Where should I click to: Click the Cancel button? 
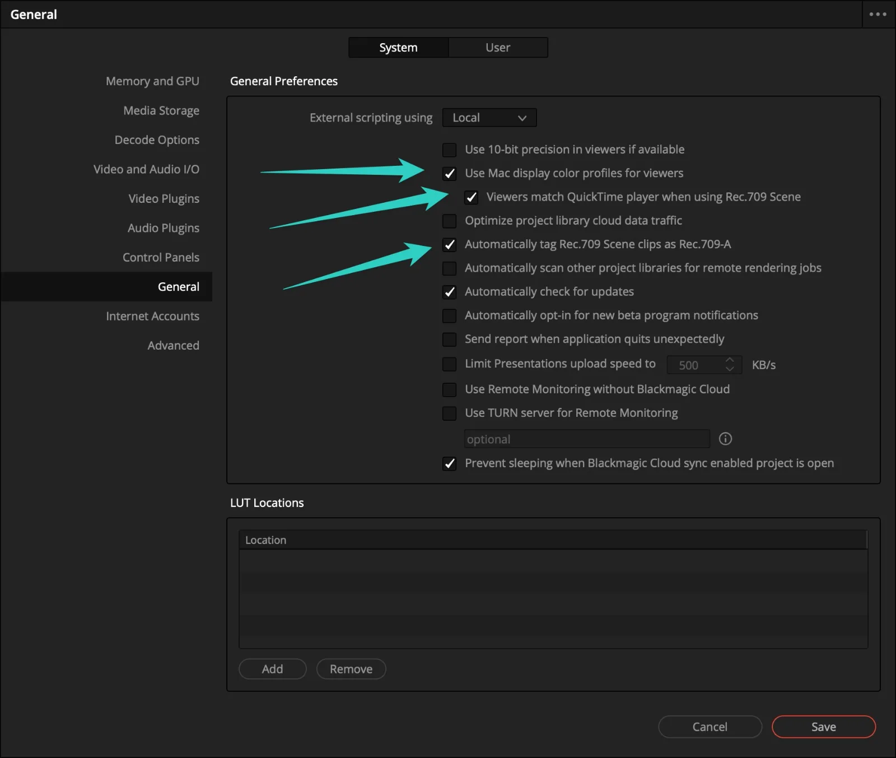710,727
